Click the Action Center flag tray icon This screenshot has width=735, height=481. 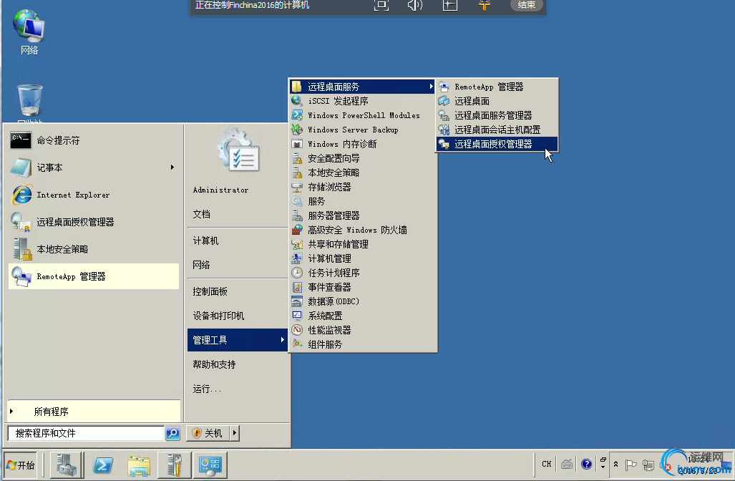631,465
